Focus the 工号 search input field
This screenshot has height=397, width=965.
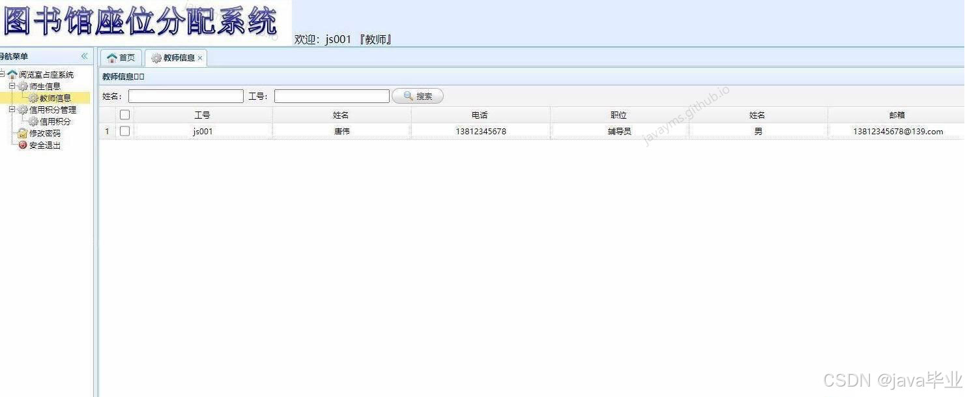click(332, 96)
